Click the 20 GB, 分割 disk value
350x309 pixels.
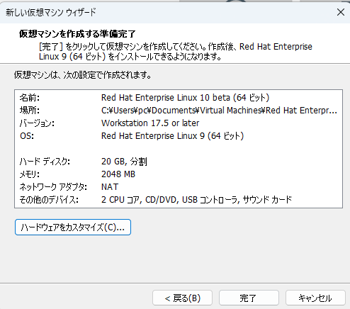(124, 162)
